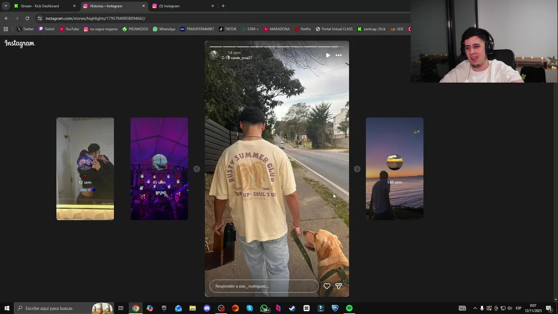Open the Portal Virtual CLASS bookmark
Image resolution: width=558 pixels, height=314 pixels.
334,29
